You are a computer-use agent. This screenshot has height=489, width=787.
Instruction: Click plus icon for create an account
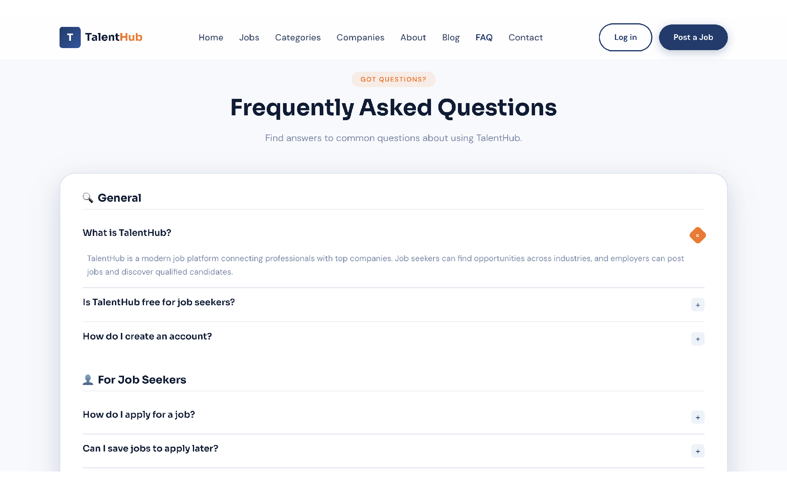(697, 339)
